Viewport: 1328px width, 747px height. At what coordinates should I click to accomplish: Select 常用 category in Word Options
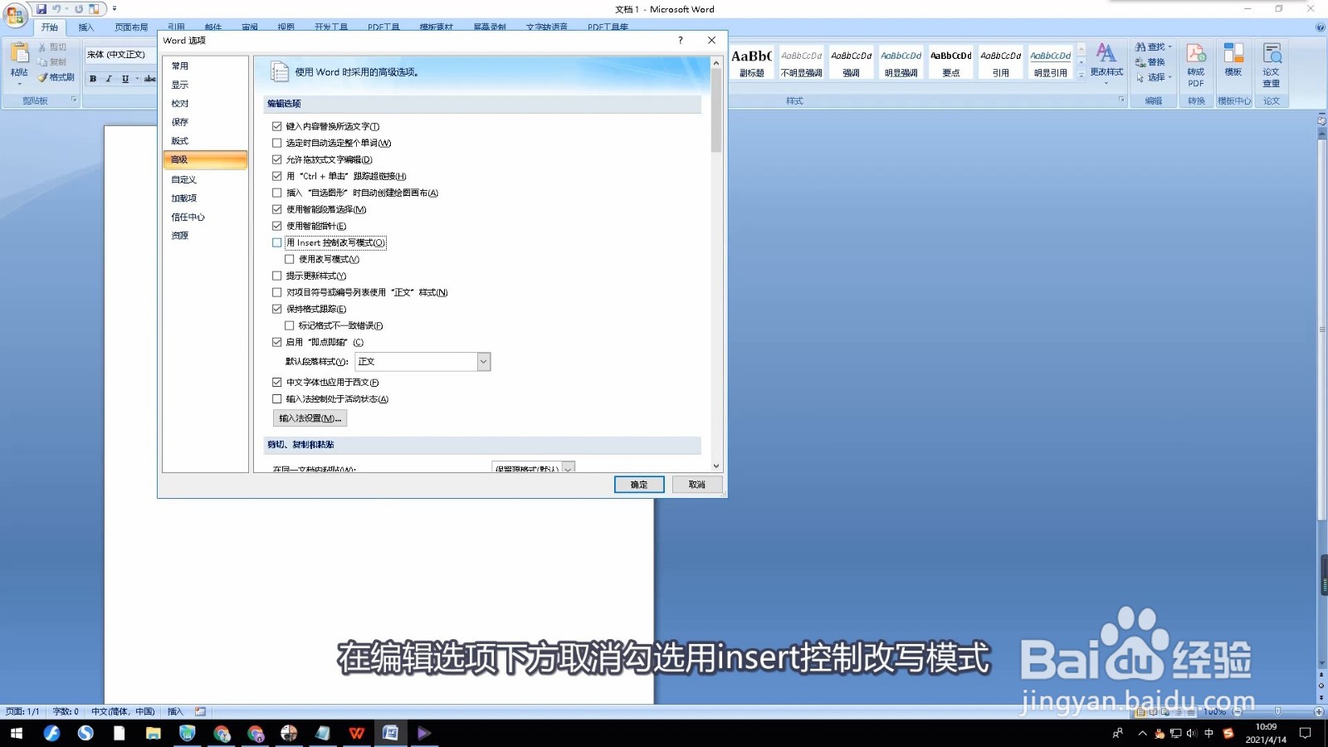click(x=205, y=66)
